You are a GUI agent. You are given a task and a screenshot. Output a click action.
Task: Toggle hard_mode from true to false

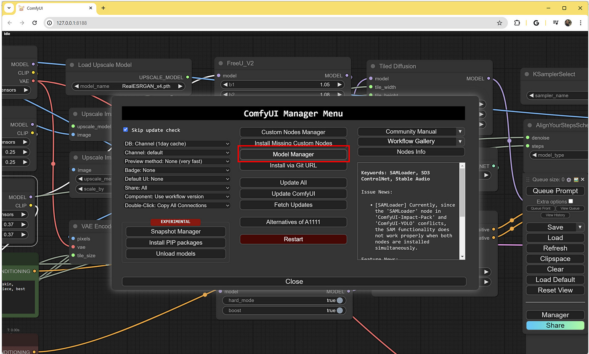pyautogui.click(x=339, y=300)
